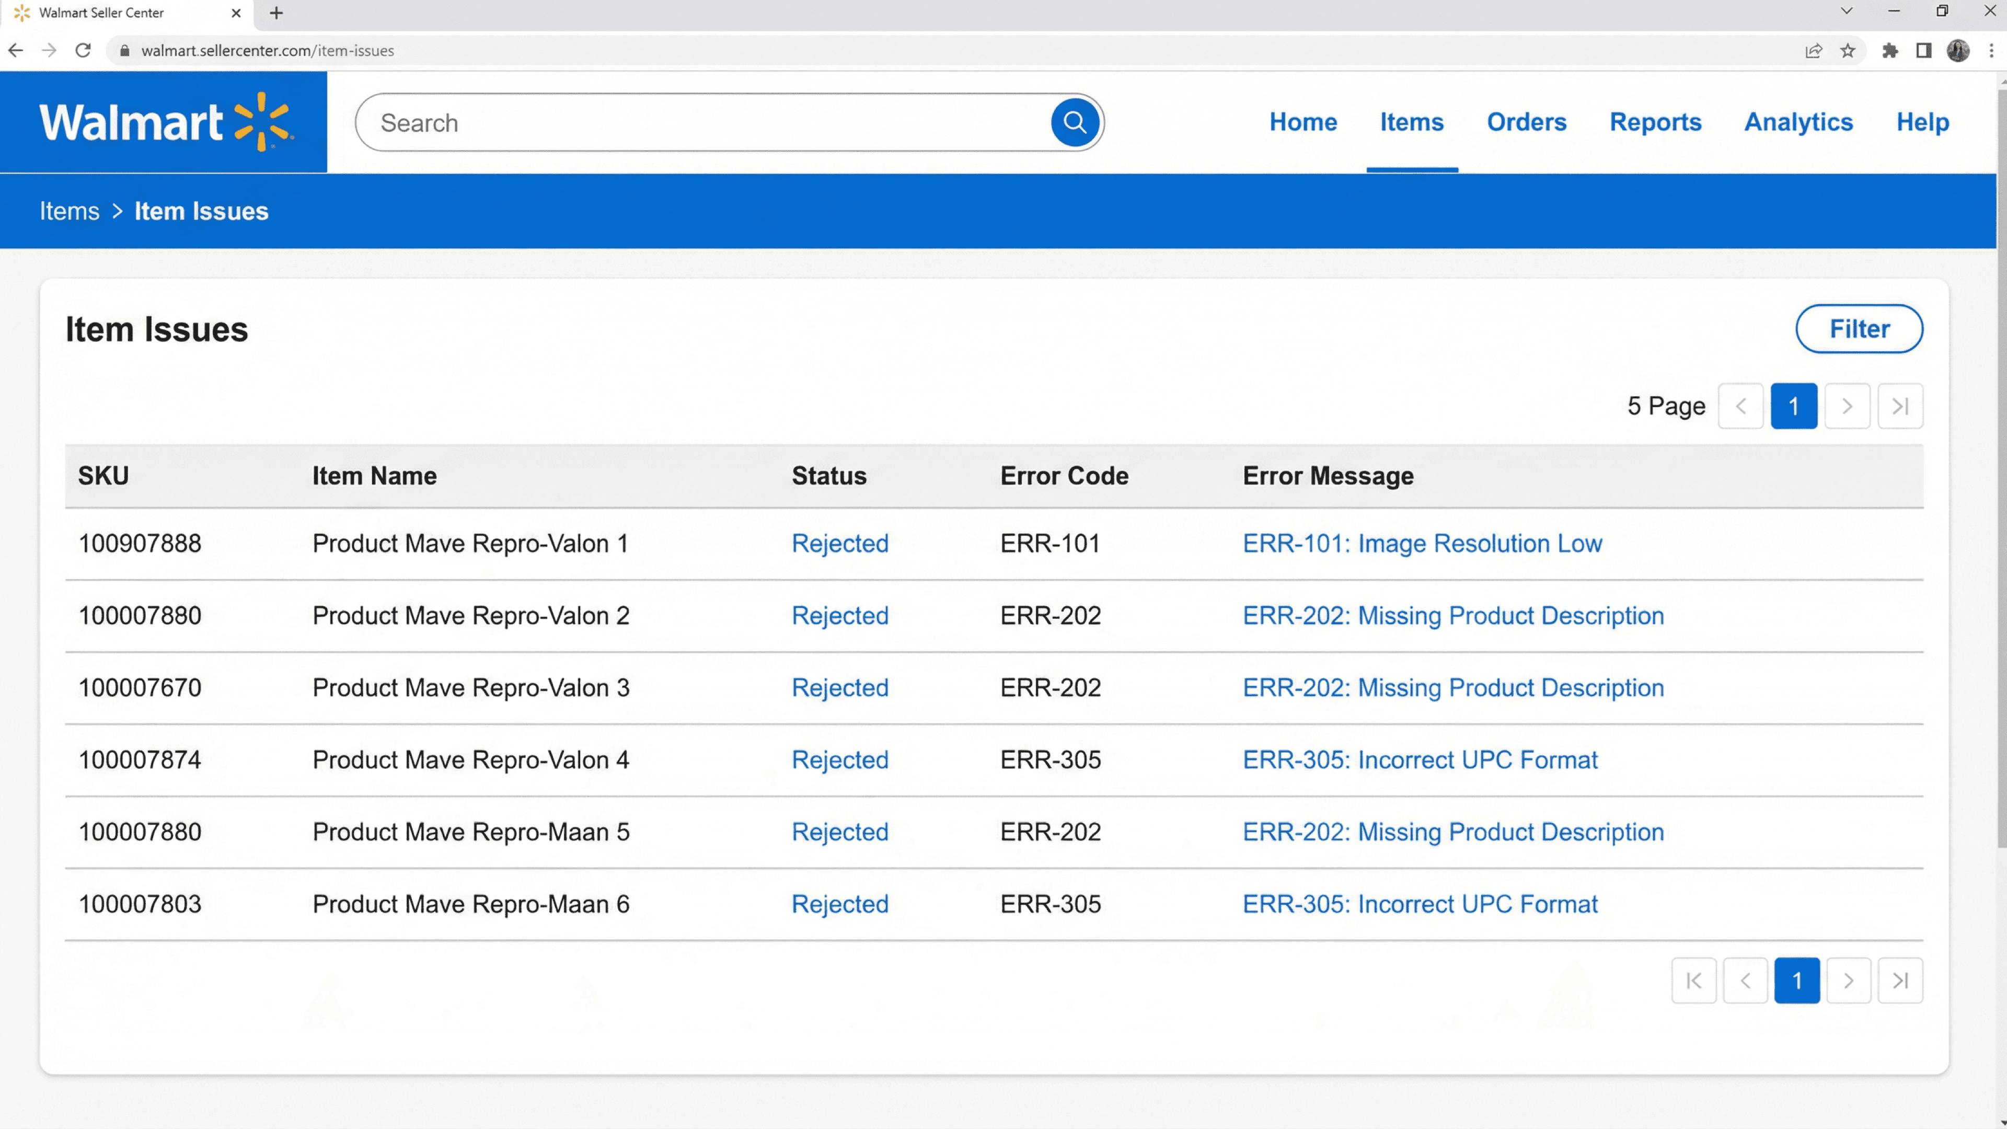The width and height of the screenshot is (2007, 1129).
Task: Open ERR-101: Image Resolution Low link
Action: 1422,543
